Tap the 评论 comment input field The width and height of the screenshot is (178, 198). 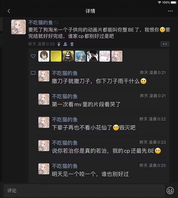pyautogui.click(x=84, y=191)
